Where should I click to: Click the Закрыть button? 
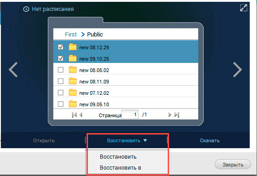coord(233,164)
